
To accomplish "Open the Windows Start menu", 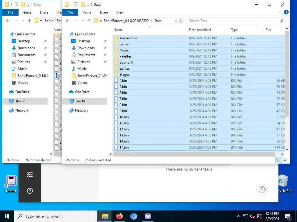I will (x=7, y=216).
